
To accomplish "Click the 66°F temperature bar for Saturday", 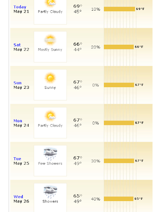I will pyautogui.click(x=119, y=47).
